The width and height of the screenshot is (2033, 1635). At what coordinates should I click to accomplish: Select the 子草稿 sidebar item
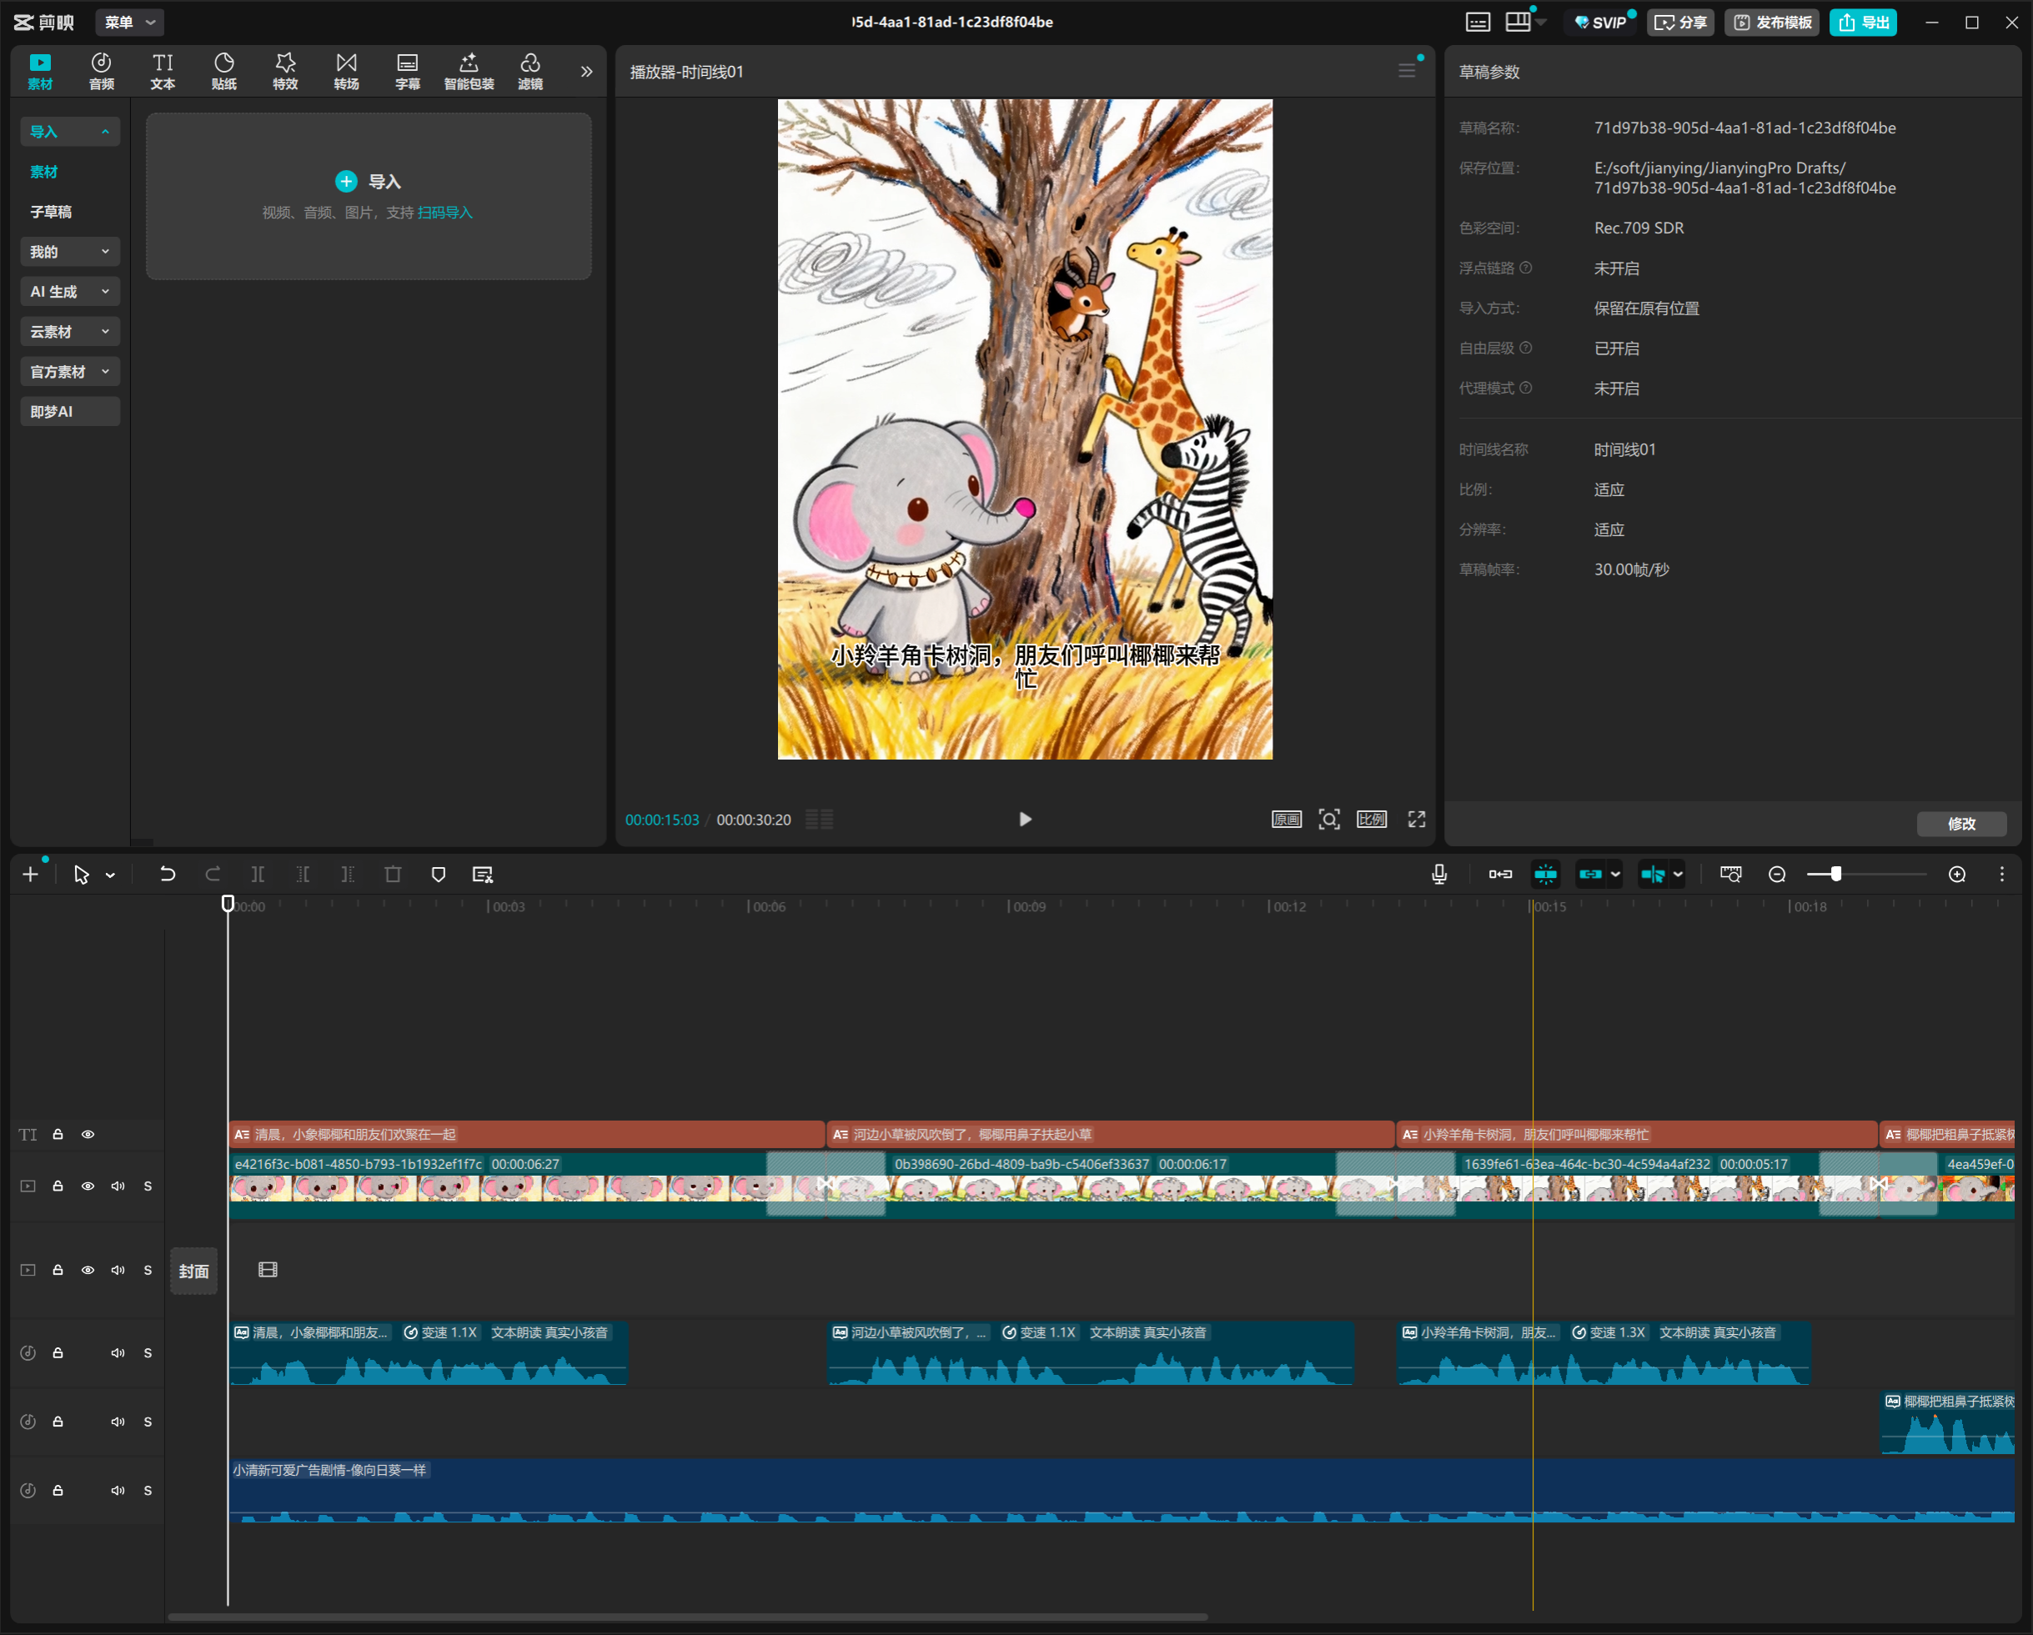[x=51, y=212]
